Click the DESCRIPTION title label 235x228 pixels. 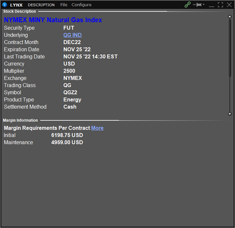point(41,5)
